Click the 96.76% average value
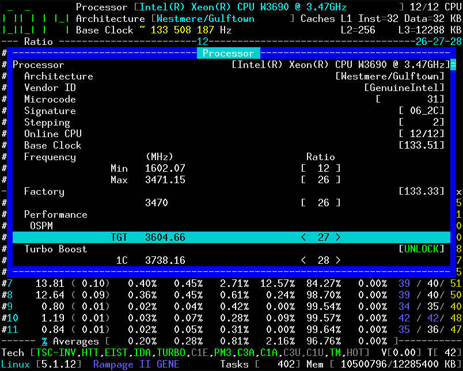Screen dimensions: 463x371 [x=324, y=341]
